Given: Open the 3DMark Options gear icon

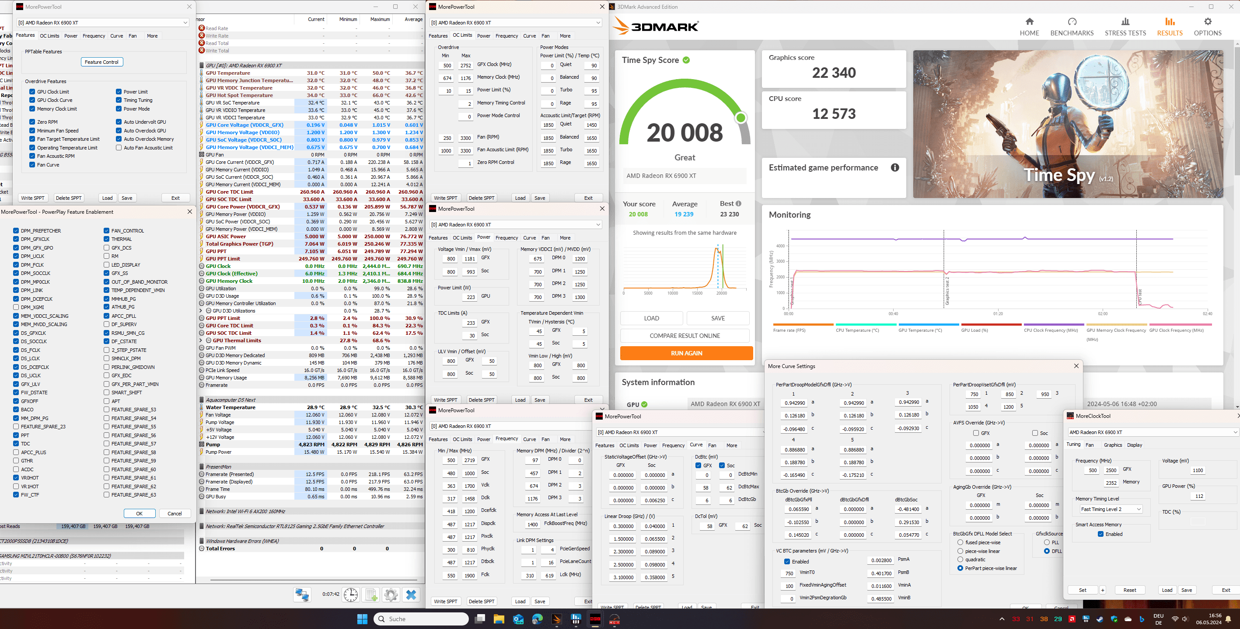Looking at the screenshot, I should (x=1207, y=22).
